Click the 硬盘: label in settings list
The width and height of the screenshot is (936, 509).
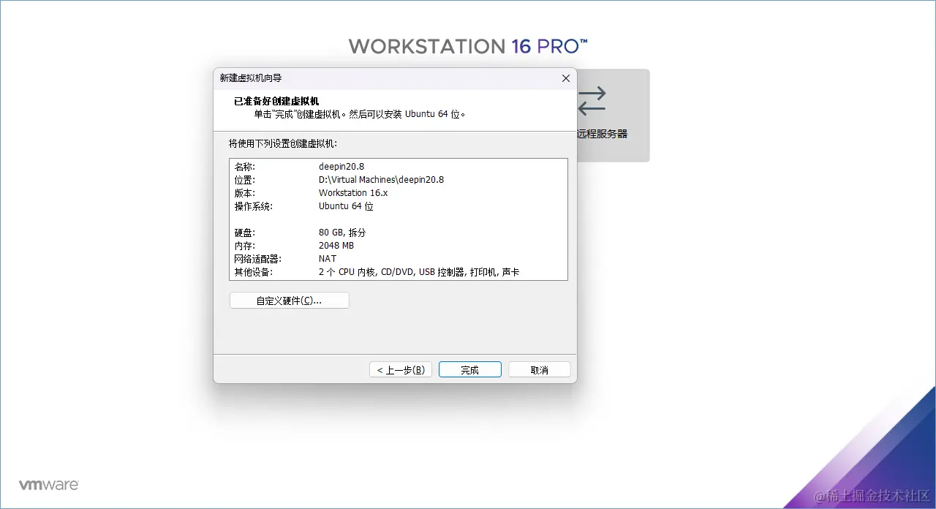[245, 233]
